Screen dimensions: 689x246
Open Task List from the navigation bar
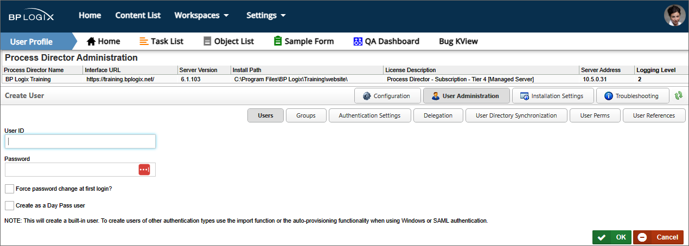161,41
